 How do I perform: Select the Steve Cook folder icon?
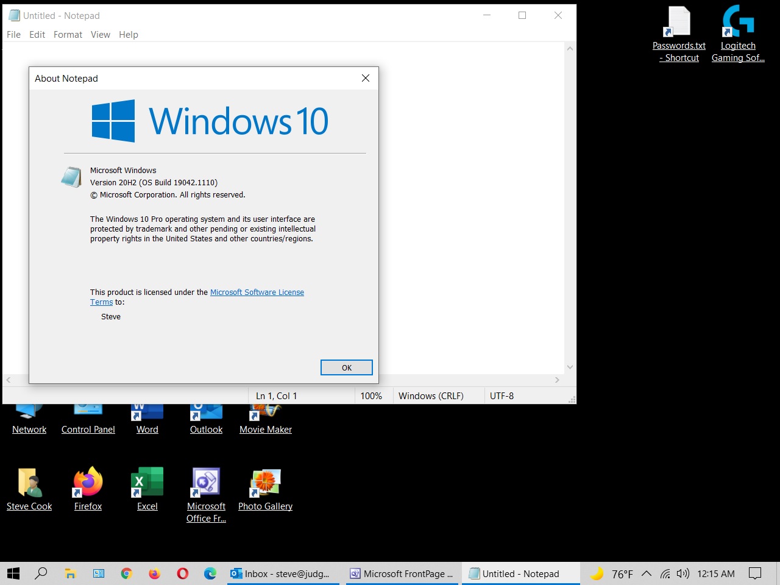point(29,483)
